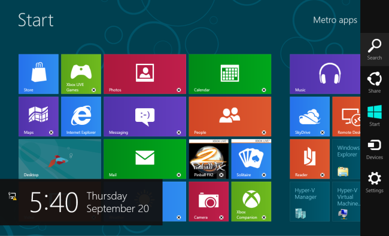
Task: Click the Share charm
Action: point(375,82)
